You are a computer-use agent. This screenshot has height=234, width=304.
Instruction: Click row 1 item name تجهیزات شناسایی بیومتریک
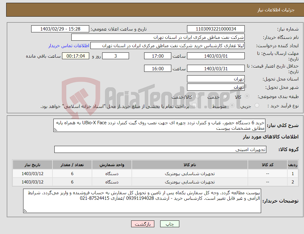coord(190,174)
